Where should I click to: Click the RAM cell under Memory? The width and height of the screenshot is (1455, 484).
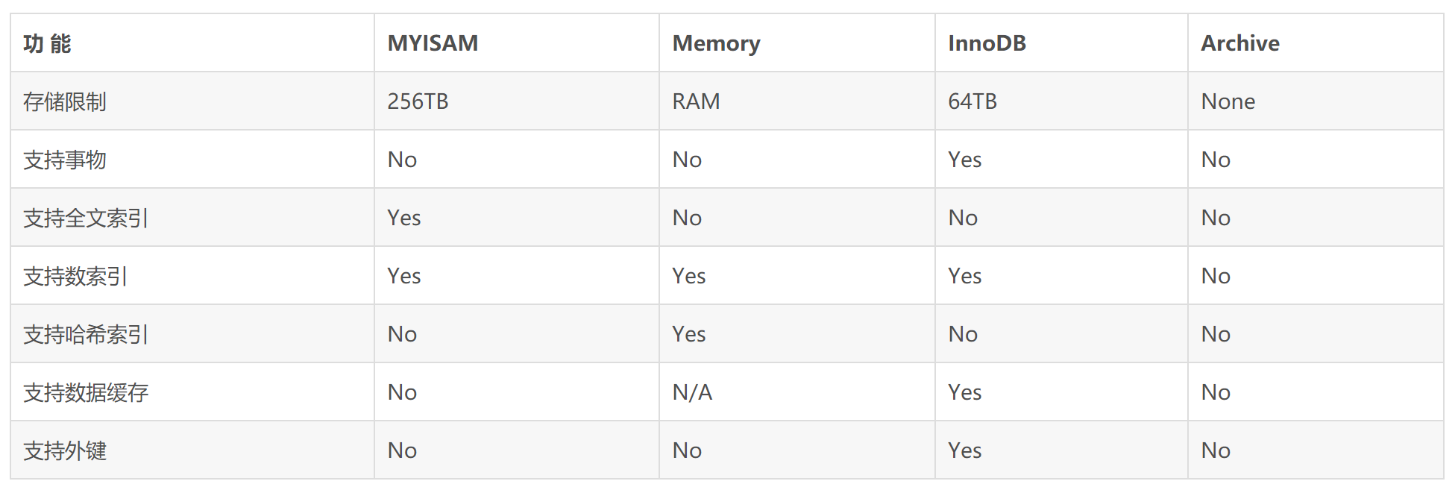pos(696,101)
